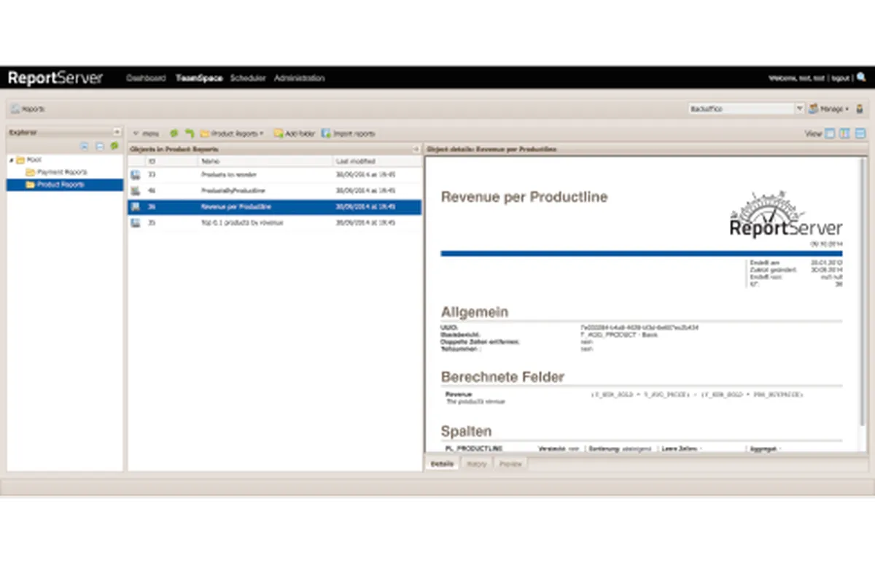Collapse the Root tree node

point(11,160)
